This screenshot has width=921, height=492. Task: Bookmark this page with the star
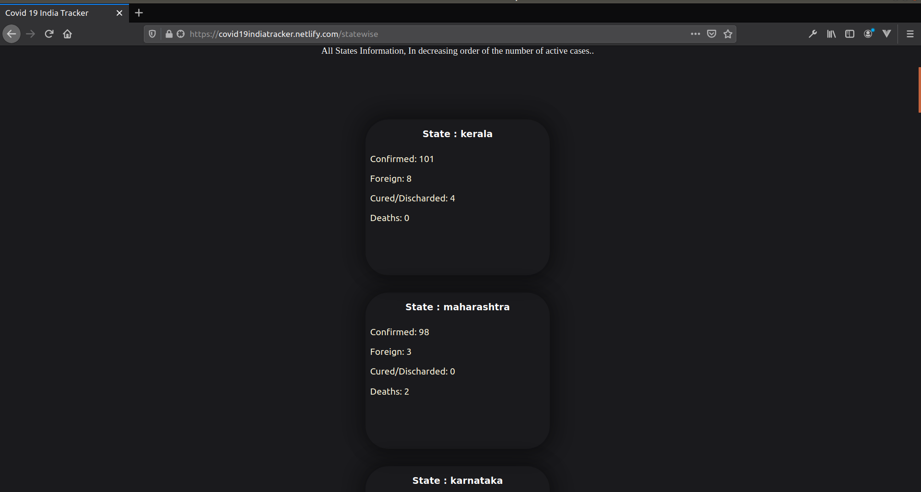tap(728, 34)
